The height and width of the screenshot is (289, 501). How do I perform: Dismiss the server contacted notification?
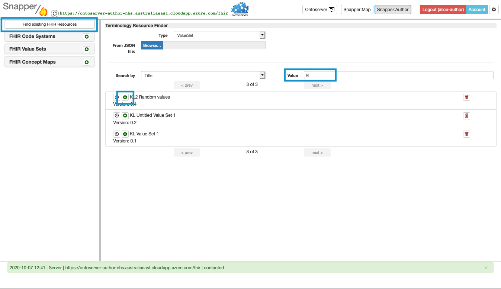click(486, 268)
